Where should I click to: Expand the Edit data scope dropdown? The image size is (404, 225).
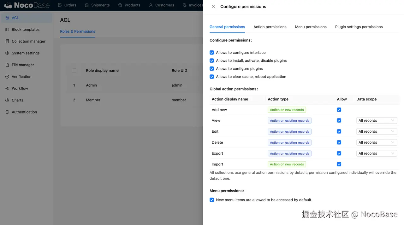point(377,131)
